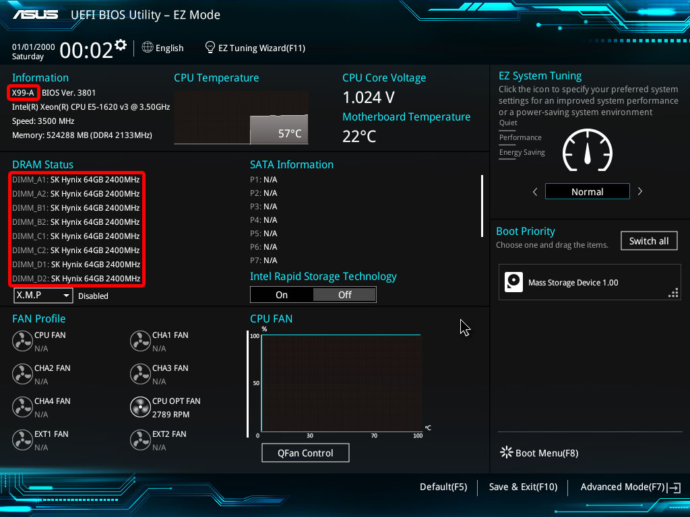Viewport: 690px width, 517px height.
Task: Click the DIMM_B2 SK Hynix 64GB row
Action: [x=76, y=221]
